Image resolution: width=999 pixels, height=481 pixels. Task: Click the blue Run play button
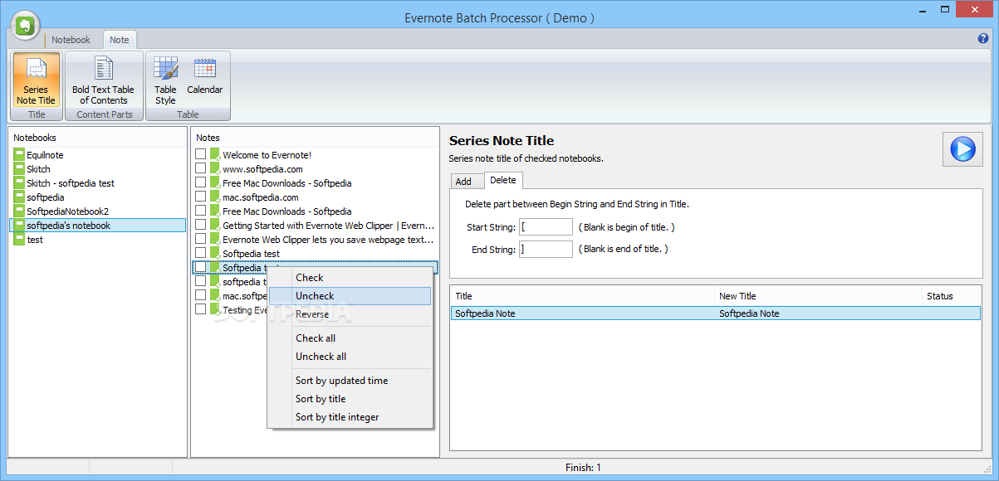pyautogui.click(x=962, y=149)
